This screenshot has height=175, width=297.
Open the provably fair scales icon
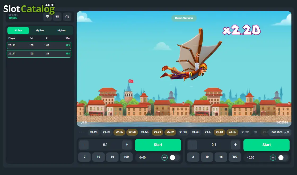tap(47, 17)
